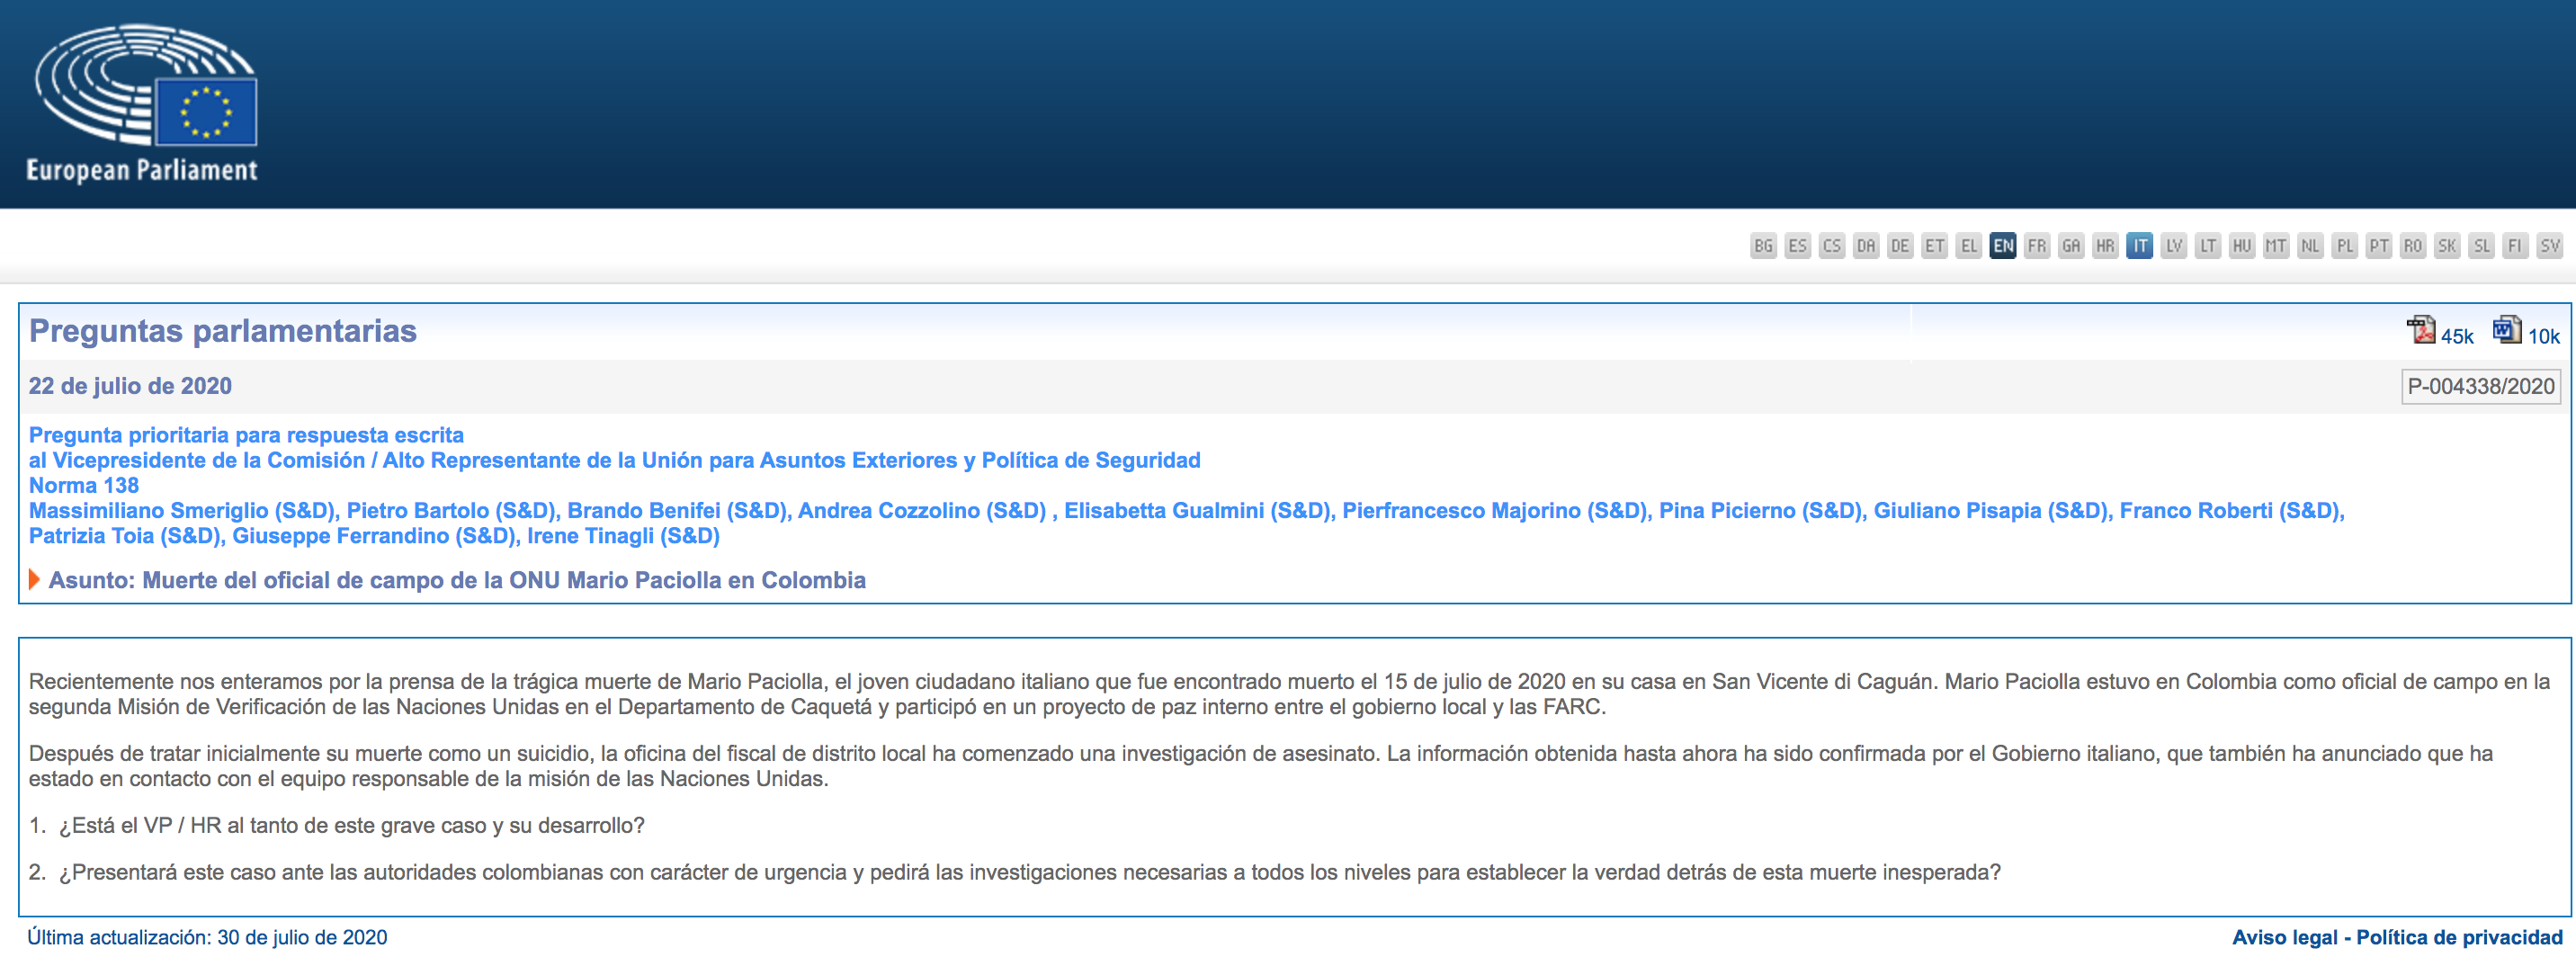Open the 10k Word file link
Image resolution: width=2576 pixels, height=975 pixels.
click(x=2543, y=337)
